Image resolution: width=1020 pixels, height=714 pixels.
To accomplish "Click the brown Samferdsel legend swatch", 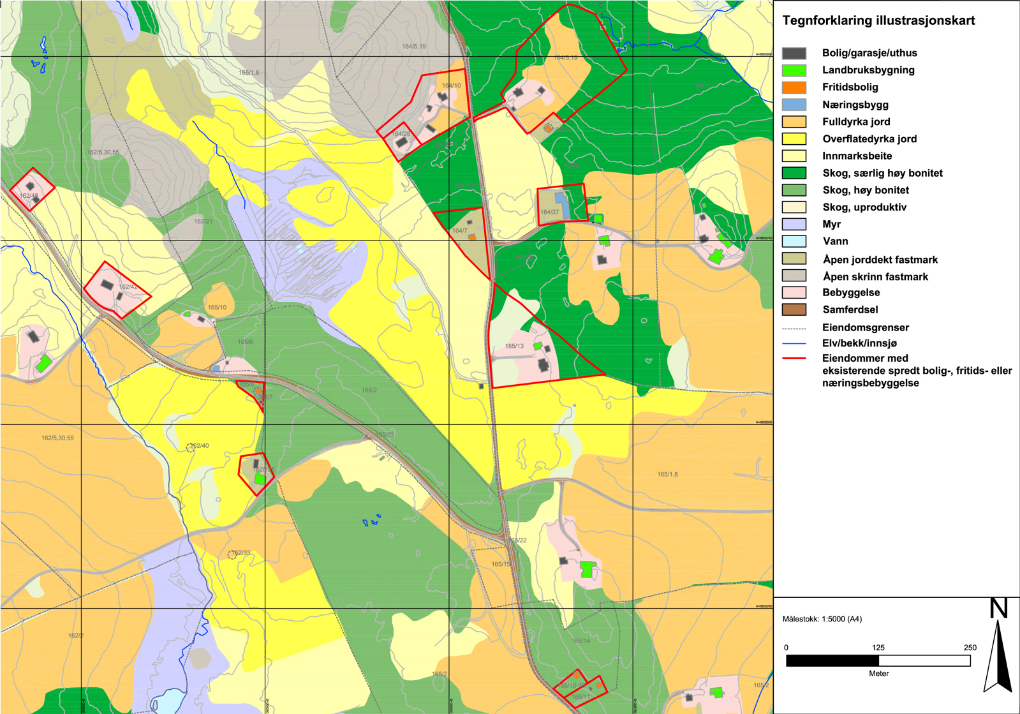I will 794,309.
